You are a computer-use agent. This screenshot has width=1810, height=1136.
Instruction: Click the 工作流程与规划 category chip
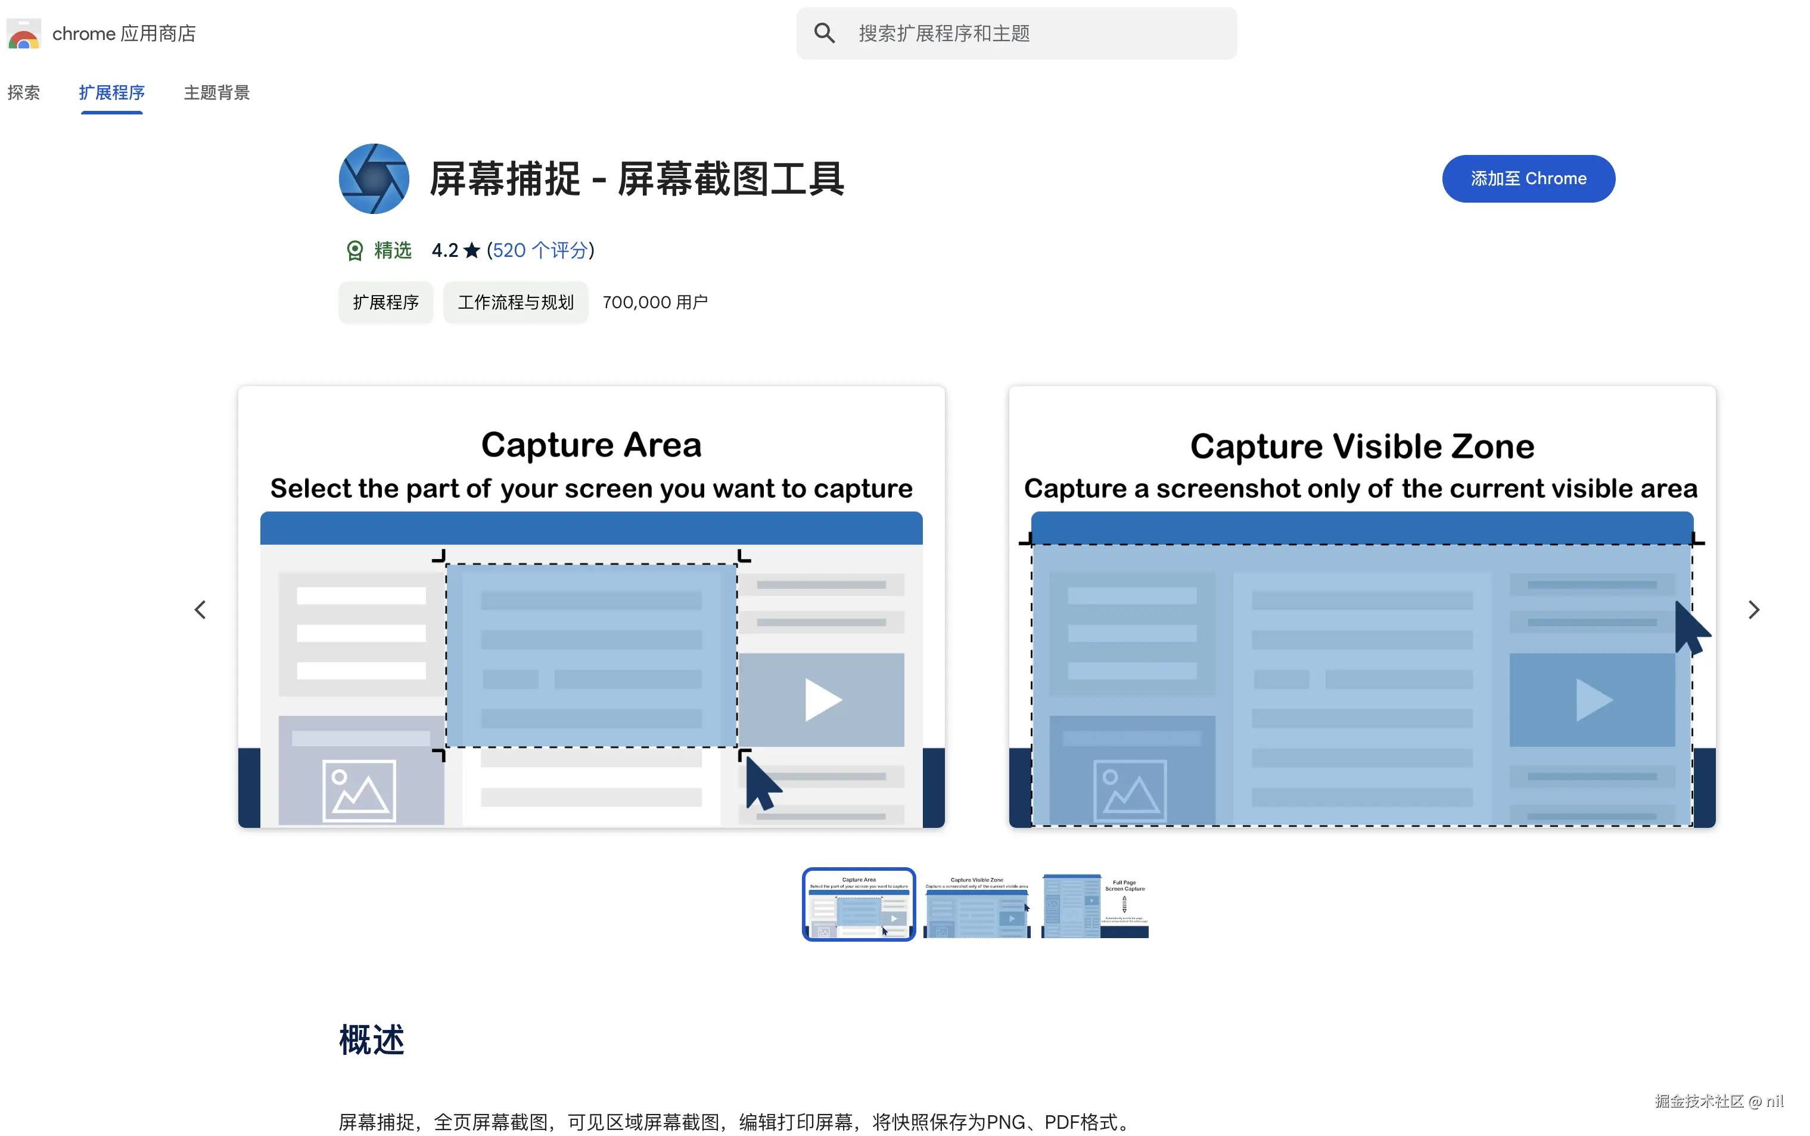515,302
